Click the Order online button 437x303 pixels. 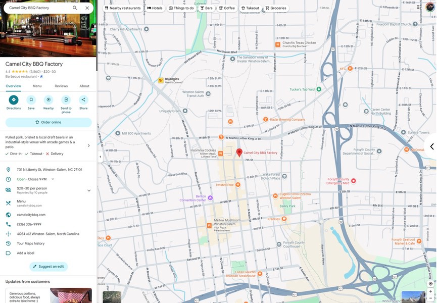pyautogui.click(x=48, y=122)
